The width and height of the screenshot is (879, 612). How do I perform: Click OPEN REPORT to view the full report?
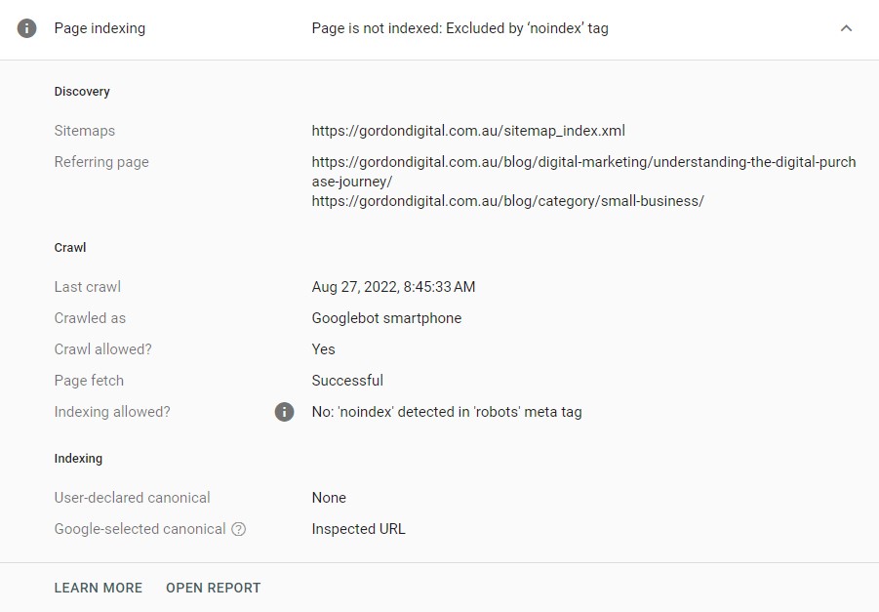click(213, 588)
